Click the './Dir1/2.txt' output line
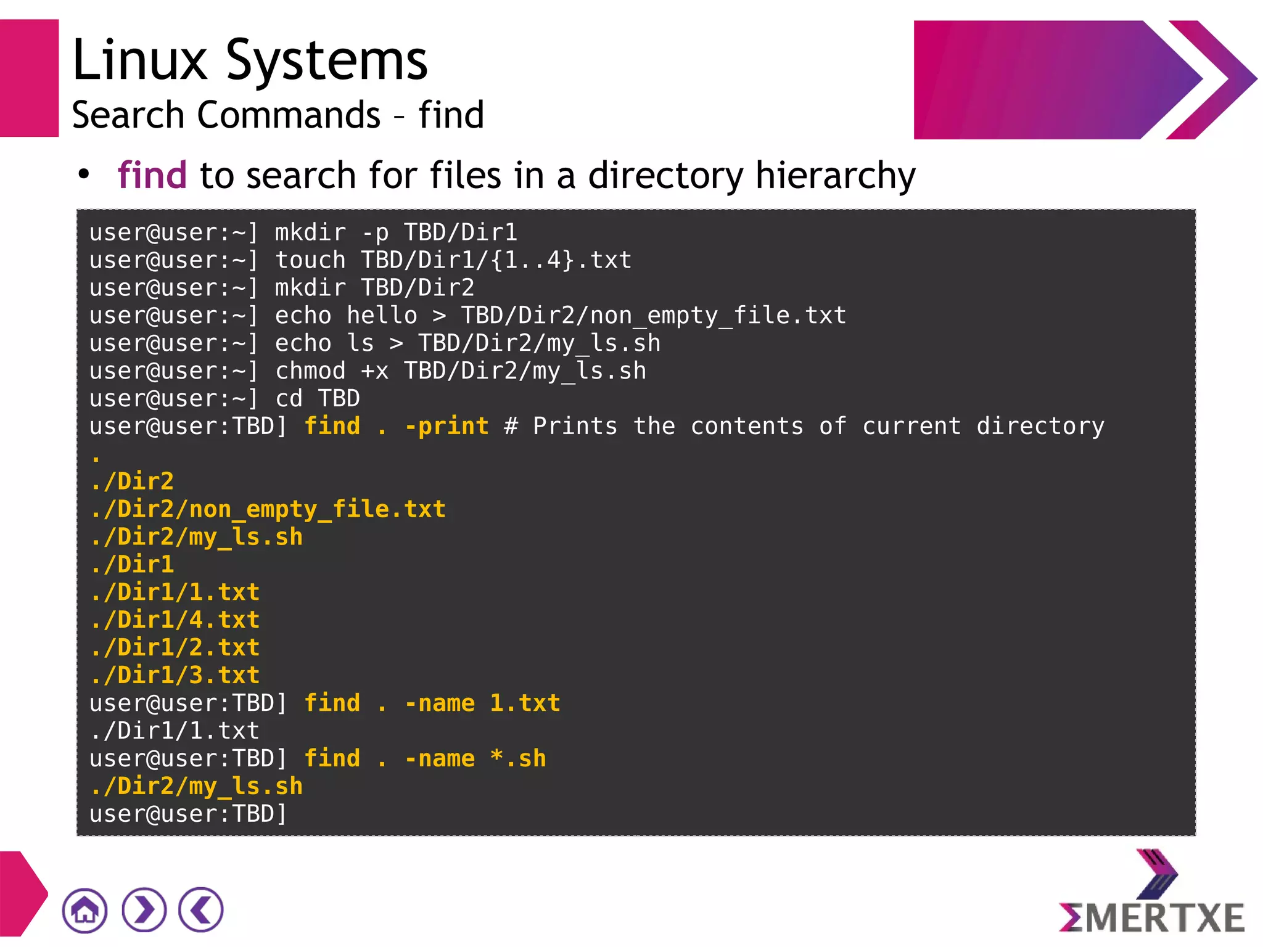 tap(175, 648)
